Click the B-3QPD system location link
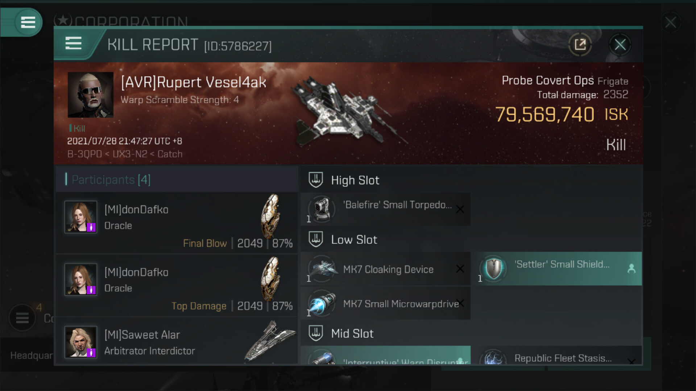 pos(84,154)
